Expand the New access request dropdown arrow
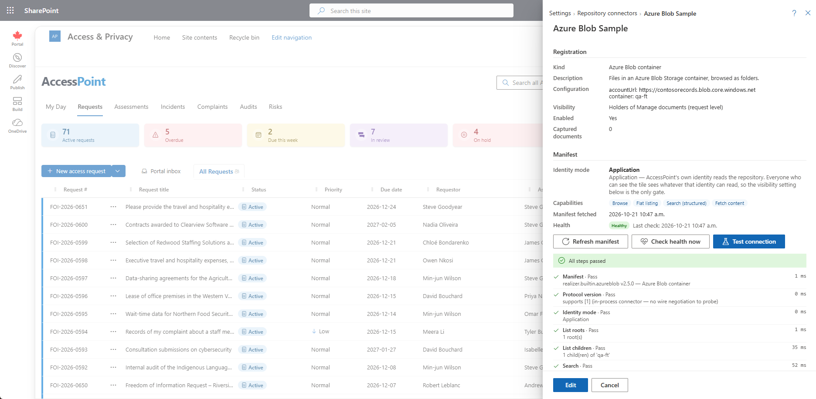This screenshot has height=399, width=816. [x=118, y=171]
